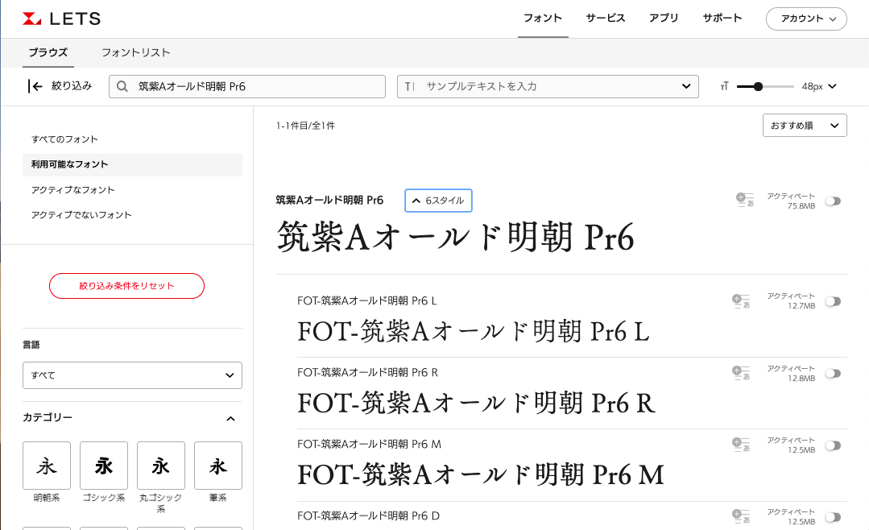
Task: Click the FOT-筑紫Aオールド明朝 Pr6 L preview
Action: (x=474, y=332)
